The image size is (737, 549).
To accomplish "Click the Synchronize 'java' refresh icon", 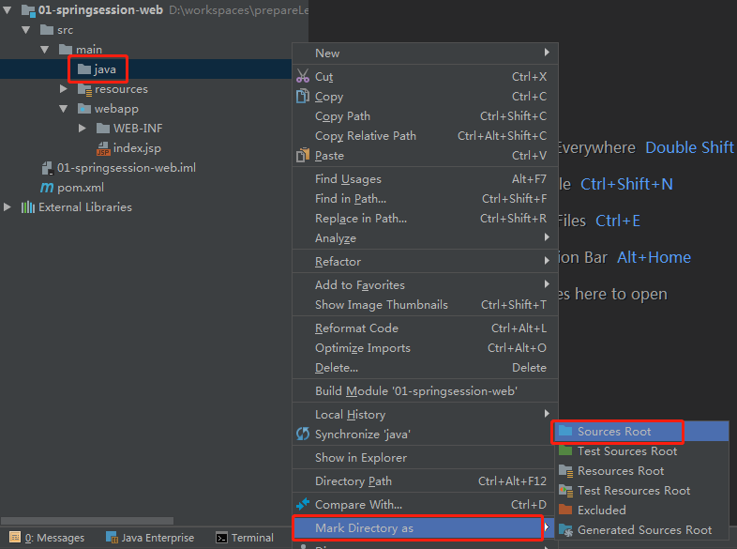I will 302,435.
